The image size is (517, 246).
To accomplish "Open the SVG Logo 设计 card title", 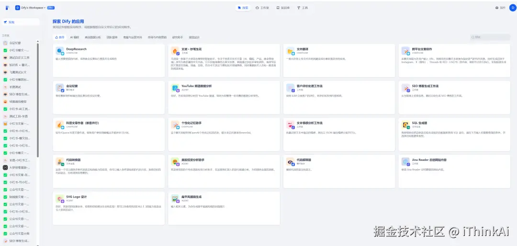I will pyautogui.click(x=76, y=197).
